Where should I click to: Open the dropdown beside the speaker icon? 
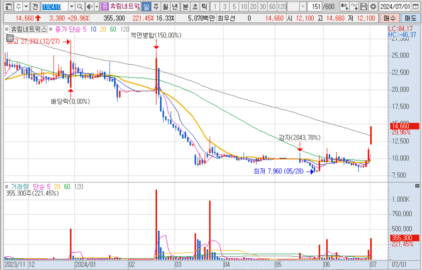click(x=96, y=6)
